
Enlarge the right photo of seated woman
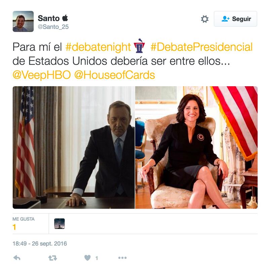[196, 147]
